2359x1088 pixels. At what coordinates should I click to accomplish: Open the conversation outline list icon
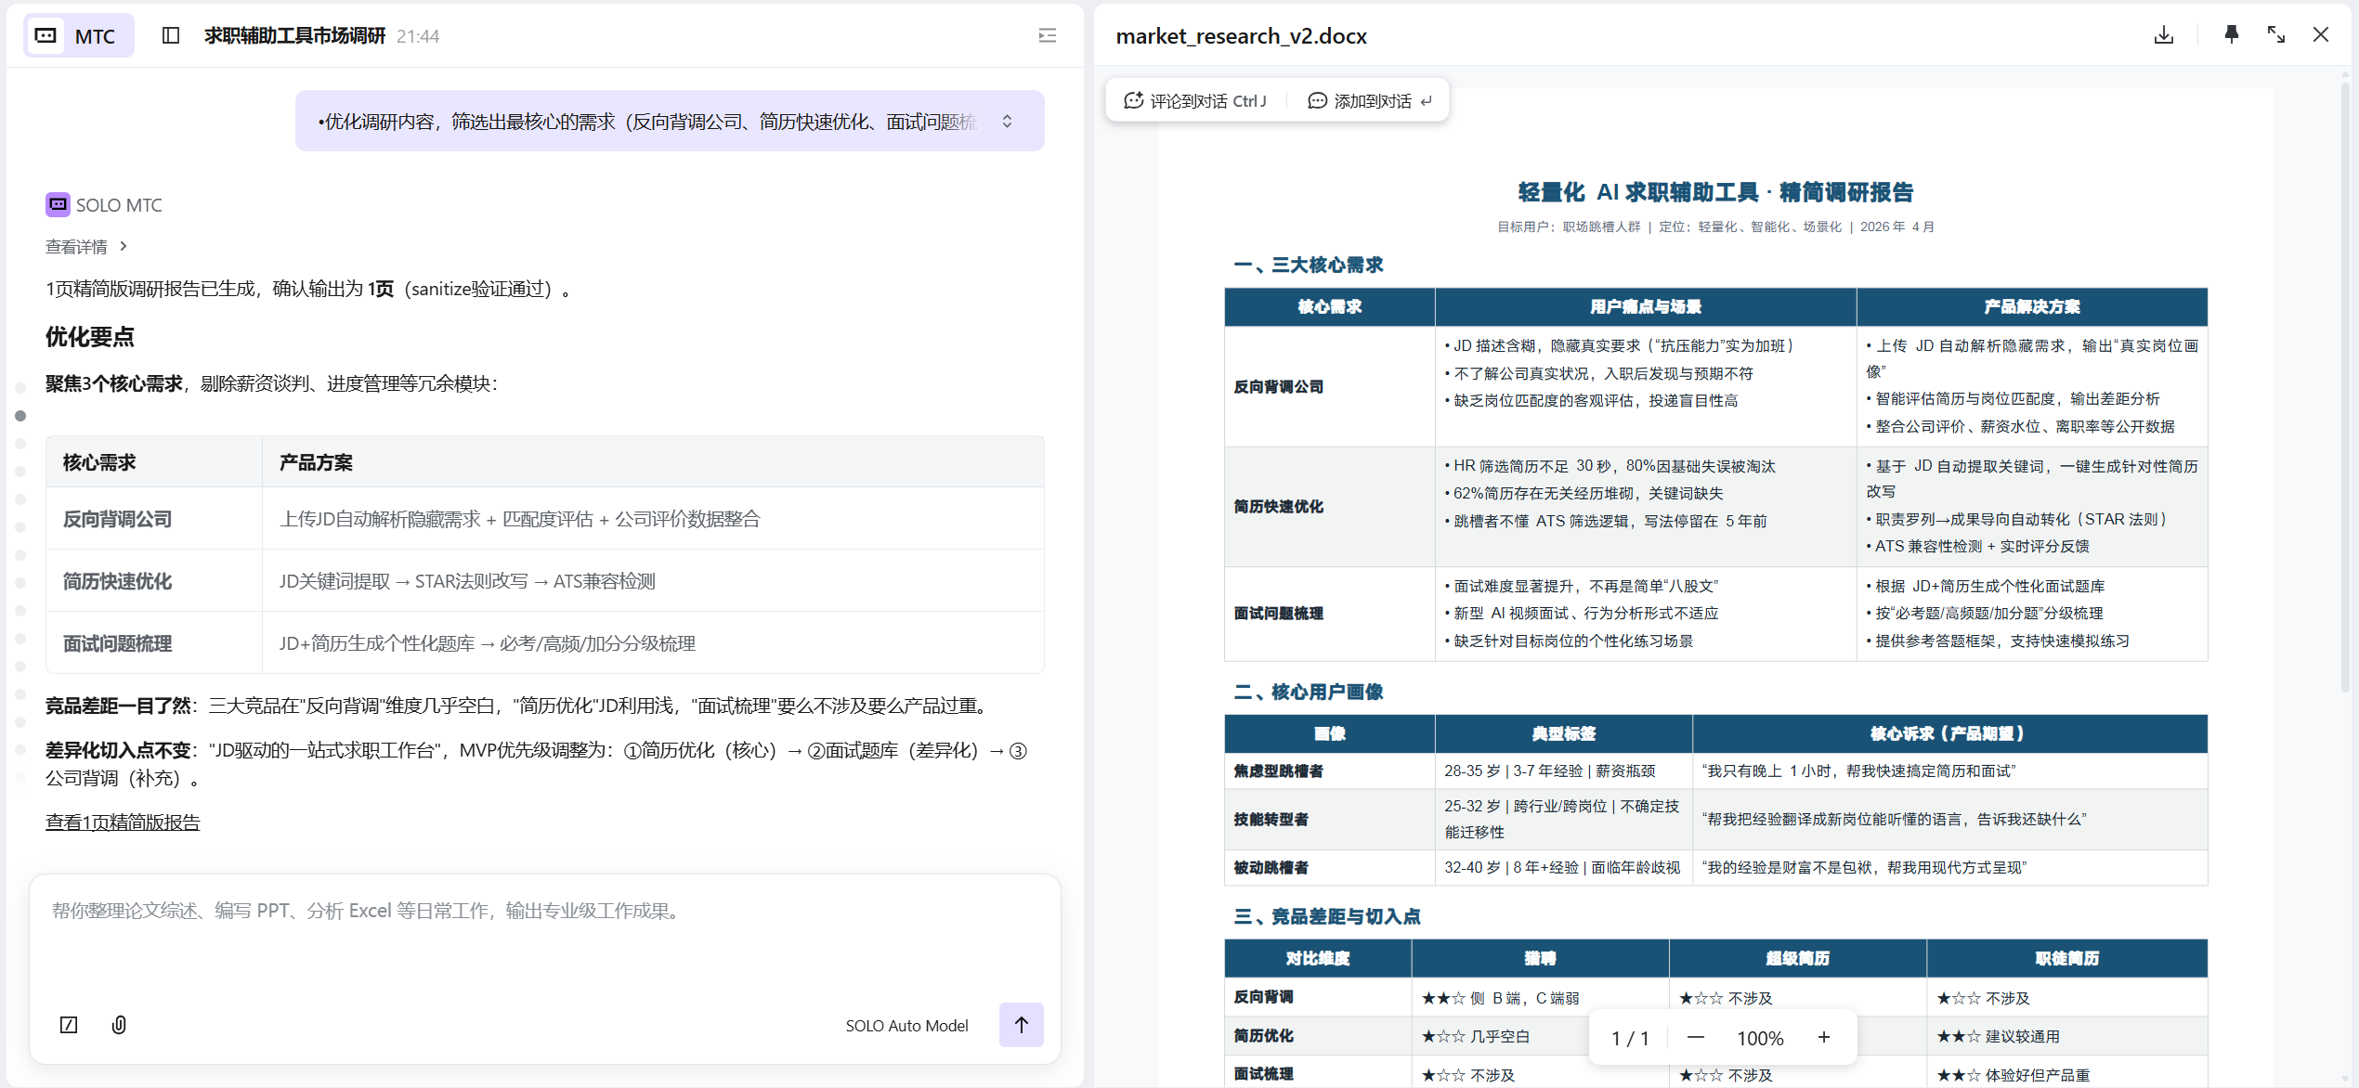[x=1047, y=35]
